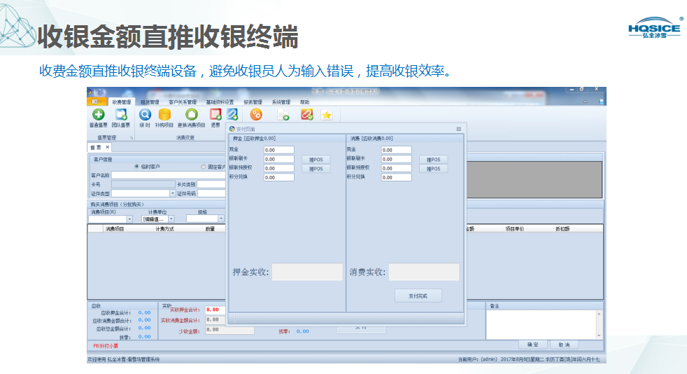
Task: Open the 更换消费项目 tool icon
Action: click(191, 115)
